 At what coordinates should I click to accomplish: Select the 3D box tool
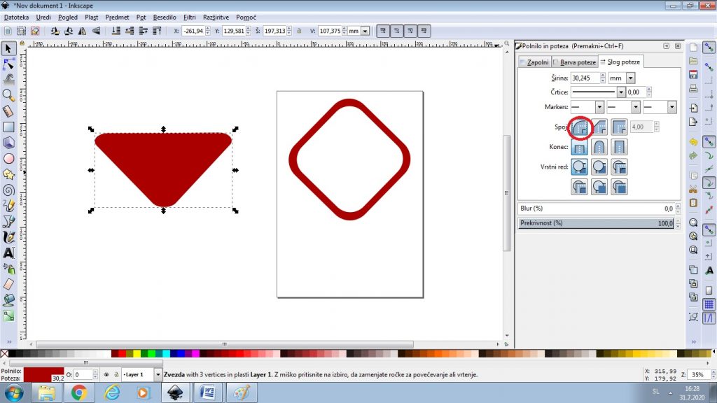click(x=8, y=143)
